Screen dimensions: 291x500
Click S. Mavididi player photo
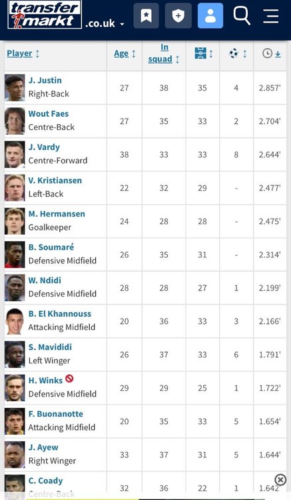[x=15, y=355]
